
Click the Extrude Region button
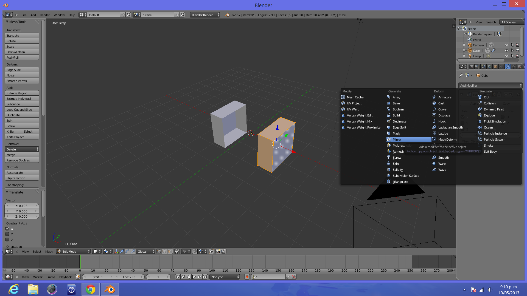pos(22,93)
